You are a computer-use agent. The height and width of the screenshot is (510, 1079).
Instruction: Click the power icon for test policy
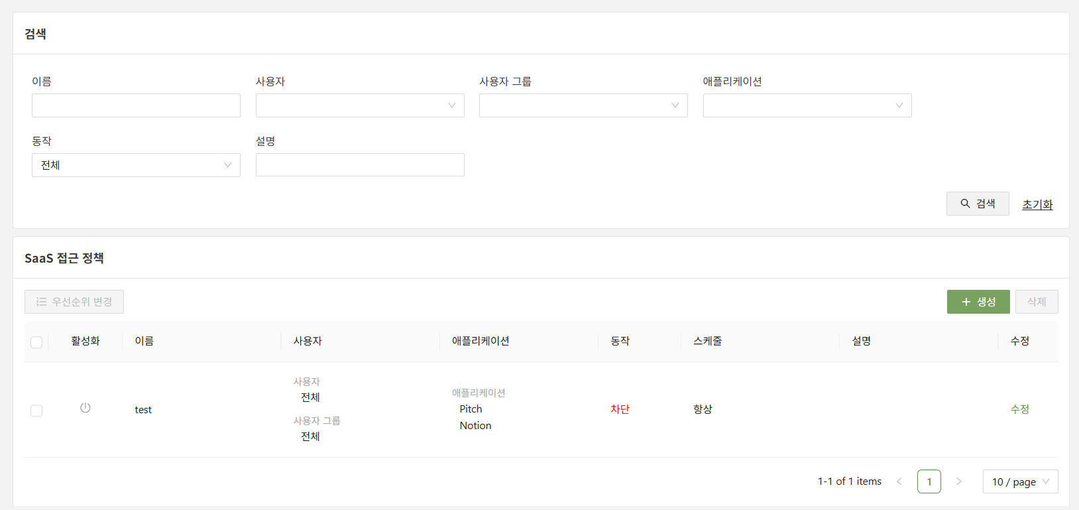pyautogui.click(x=85, y=408)
